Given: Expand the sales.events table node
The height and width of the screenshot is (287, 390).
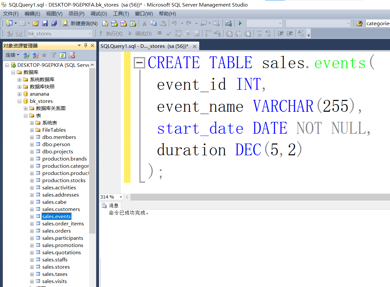Looking at the screenshot, I should 32,217.
